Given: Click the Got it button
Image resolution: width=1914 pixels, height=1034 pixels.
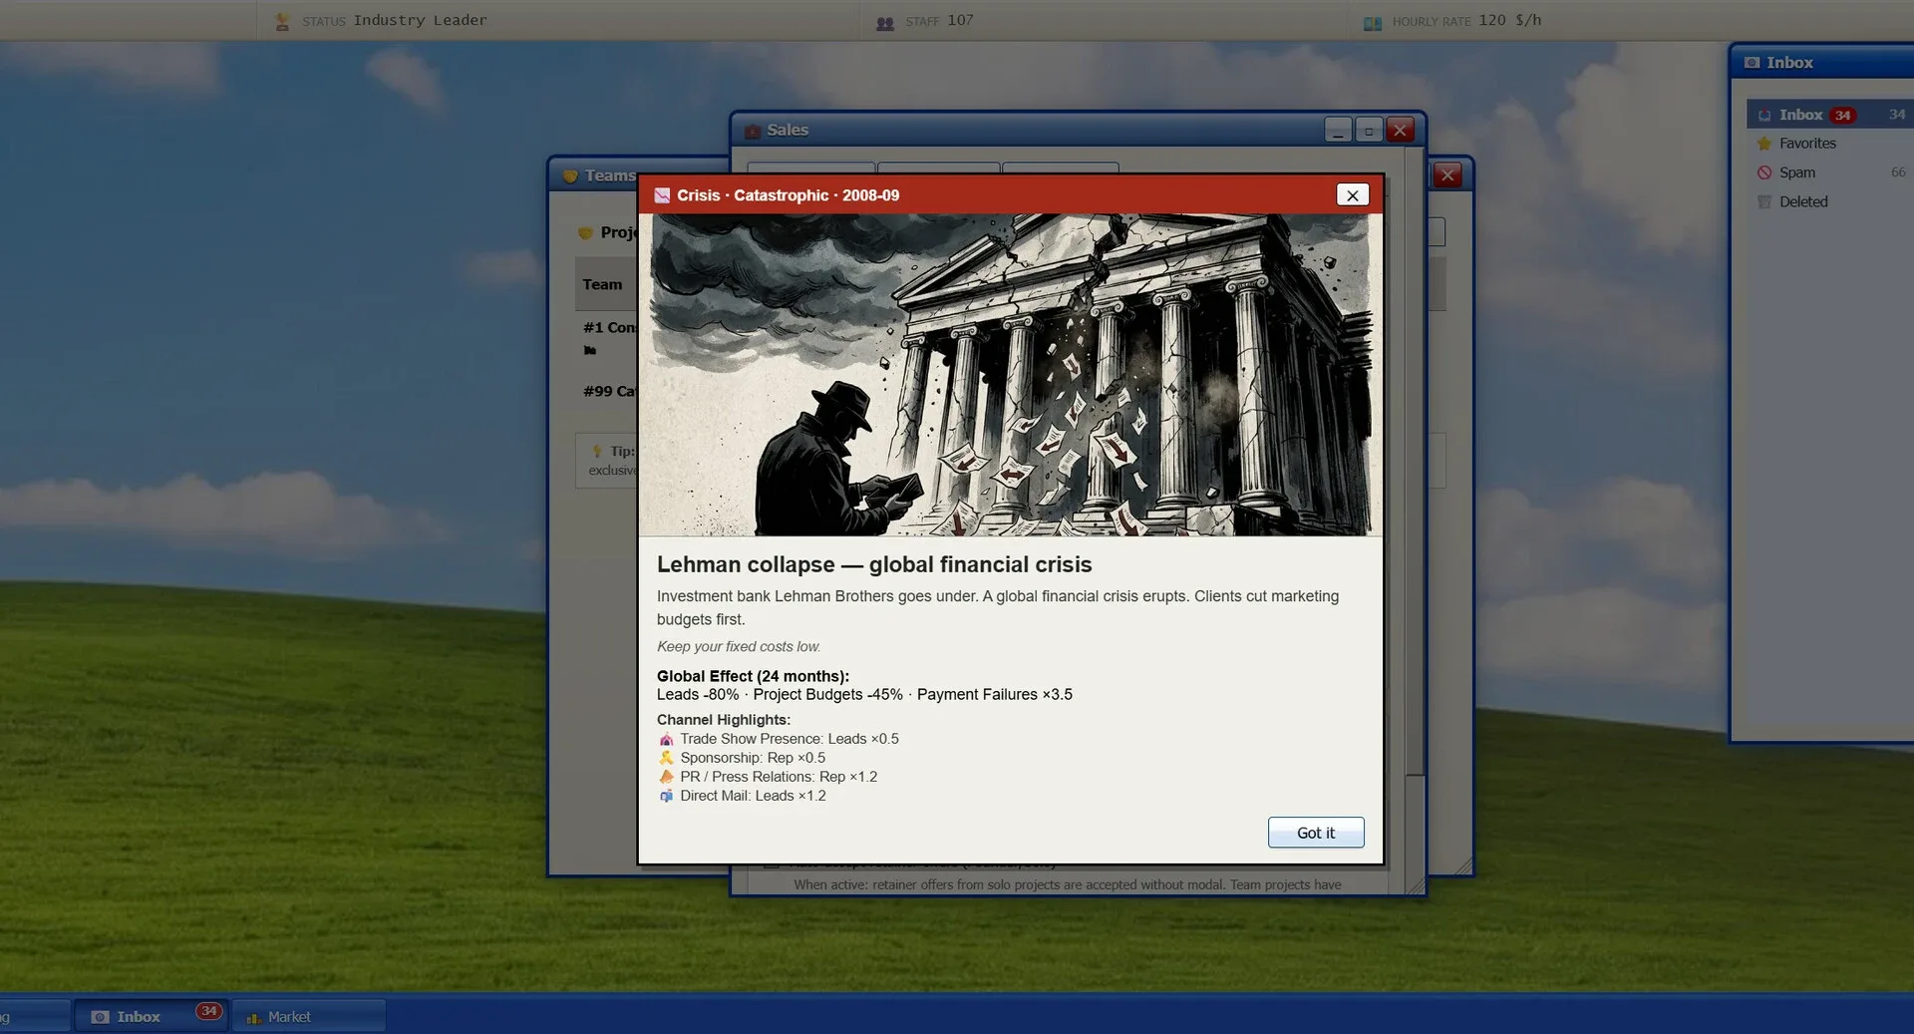Looking at the screenshot, I should [x=1315, y=833].
